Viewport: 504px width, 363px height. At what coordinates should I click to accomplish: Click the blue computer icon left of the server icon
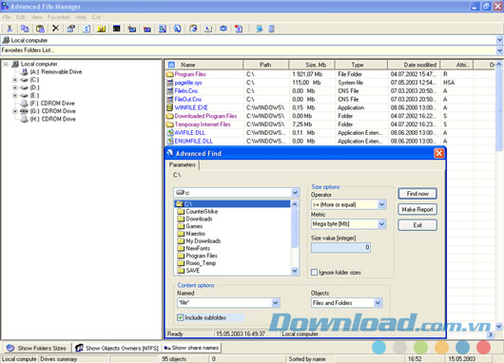pyautogui.click(x=260, y=29)
